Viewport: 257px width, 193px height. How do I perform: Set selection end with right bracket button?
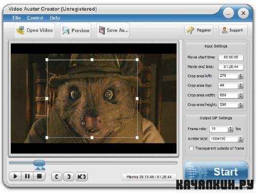point(69,177)
